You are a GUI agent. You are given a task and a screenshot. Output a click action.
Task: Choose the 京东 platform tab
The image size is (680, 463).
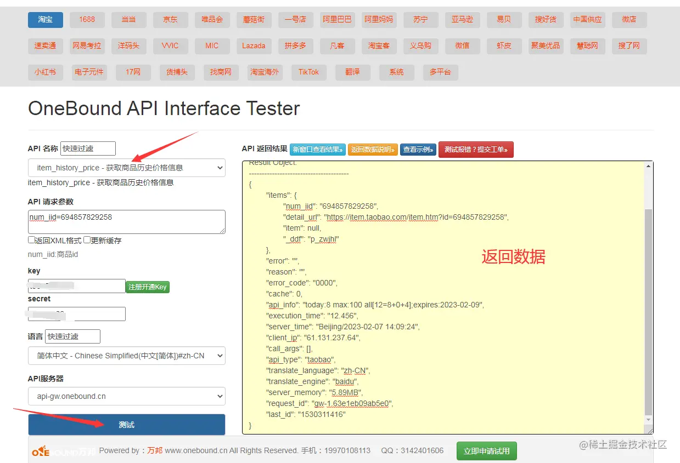coord(170,20)
